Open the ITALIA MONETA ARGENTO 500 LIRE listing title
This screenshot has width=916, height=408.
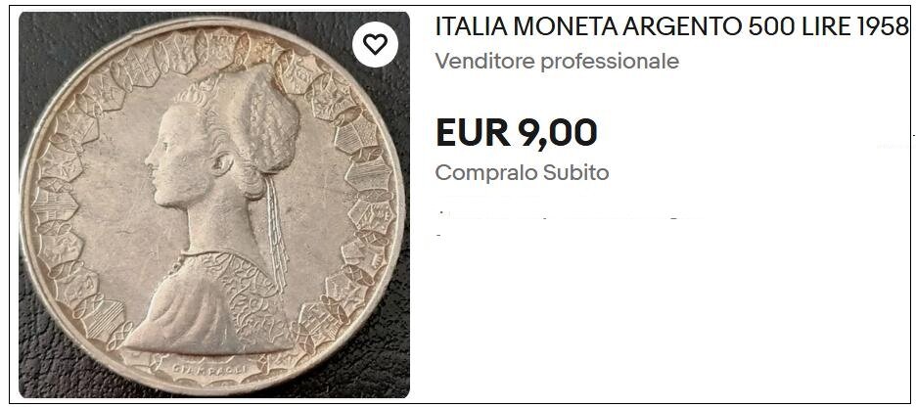tap(672, 26)
